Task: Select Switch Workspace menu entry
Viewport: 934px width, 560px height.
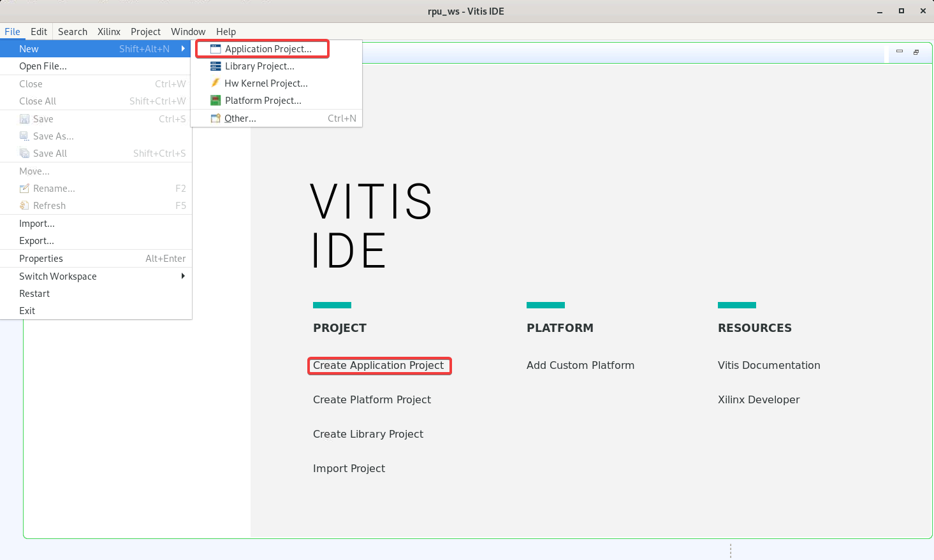Action: pos(96,276)
